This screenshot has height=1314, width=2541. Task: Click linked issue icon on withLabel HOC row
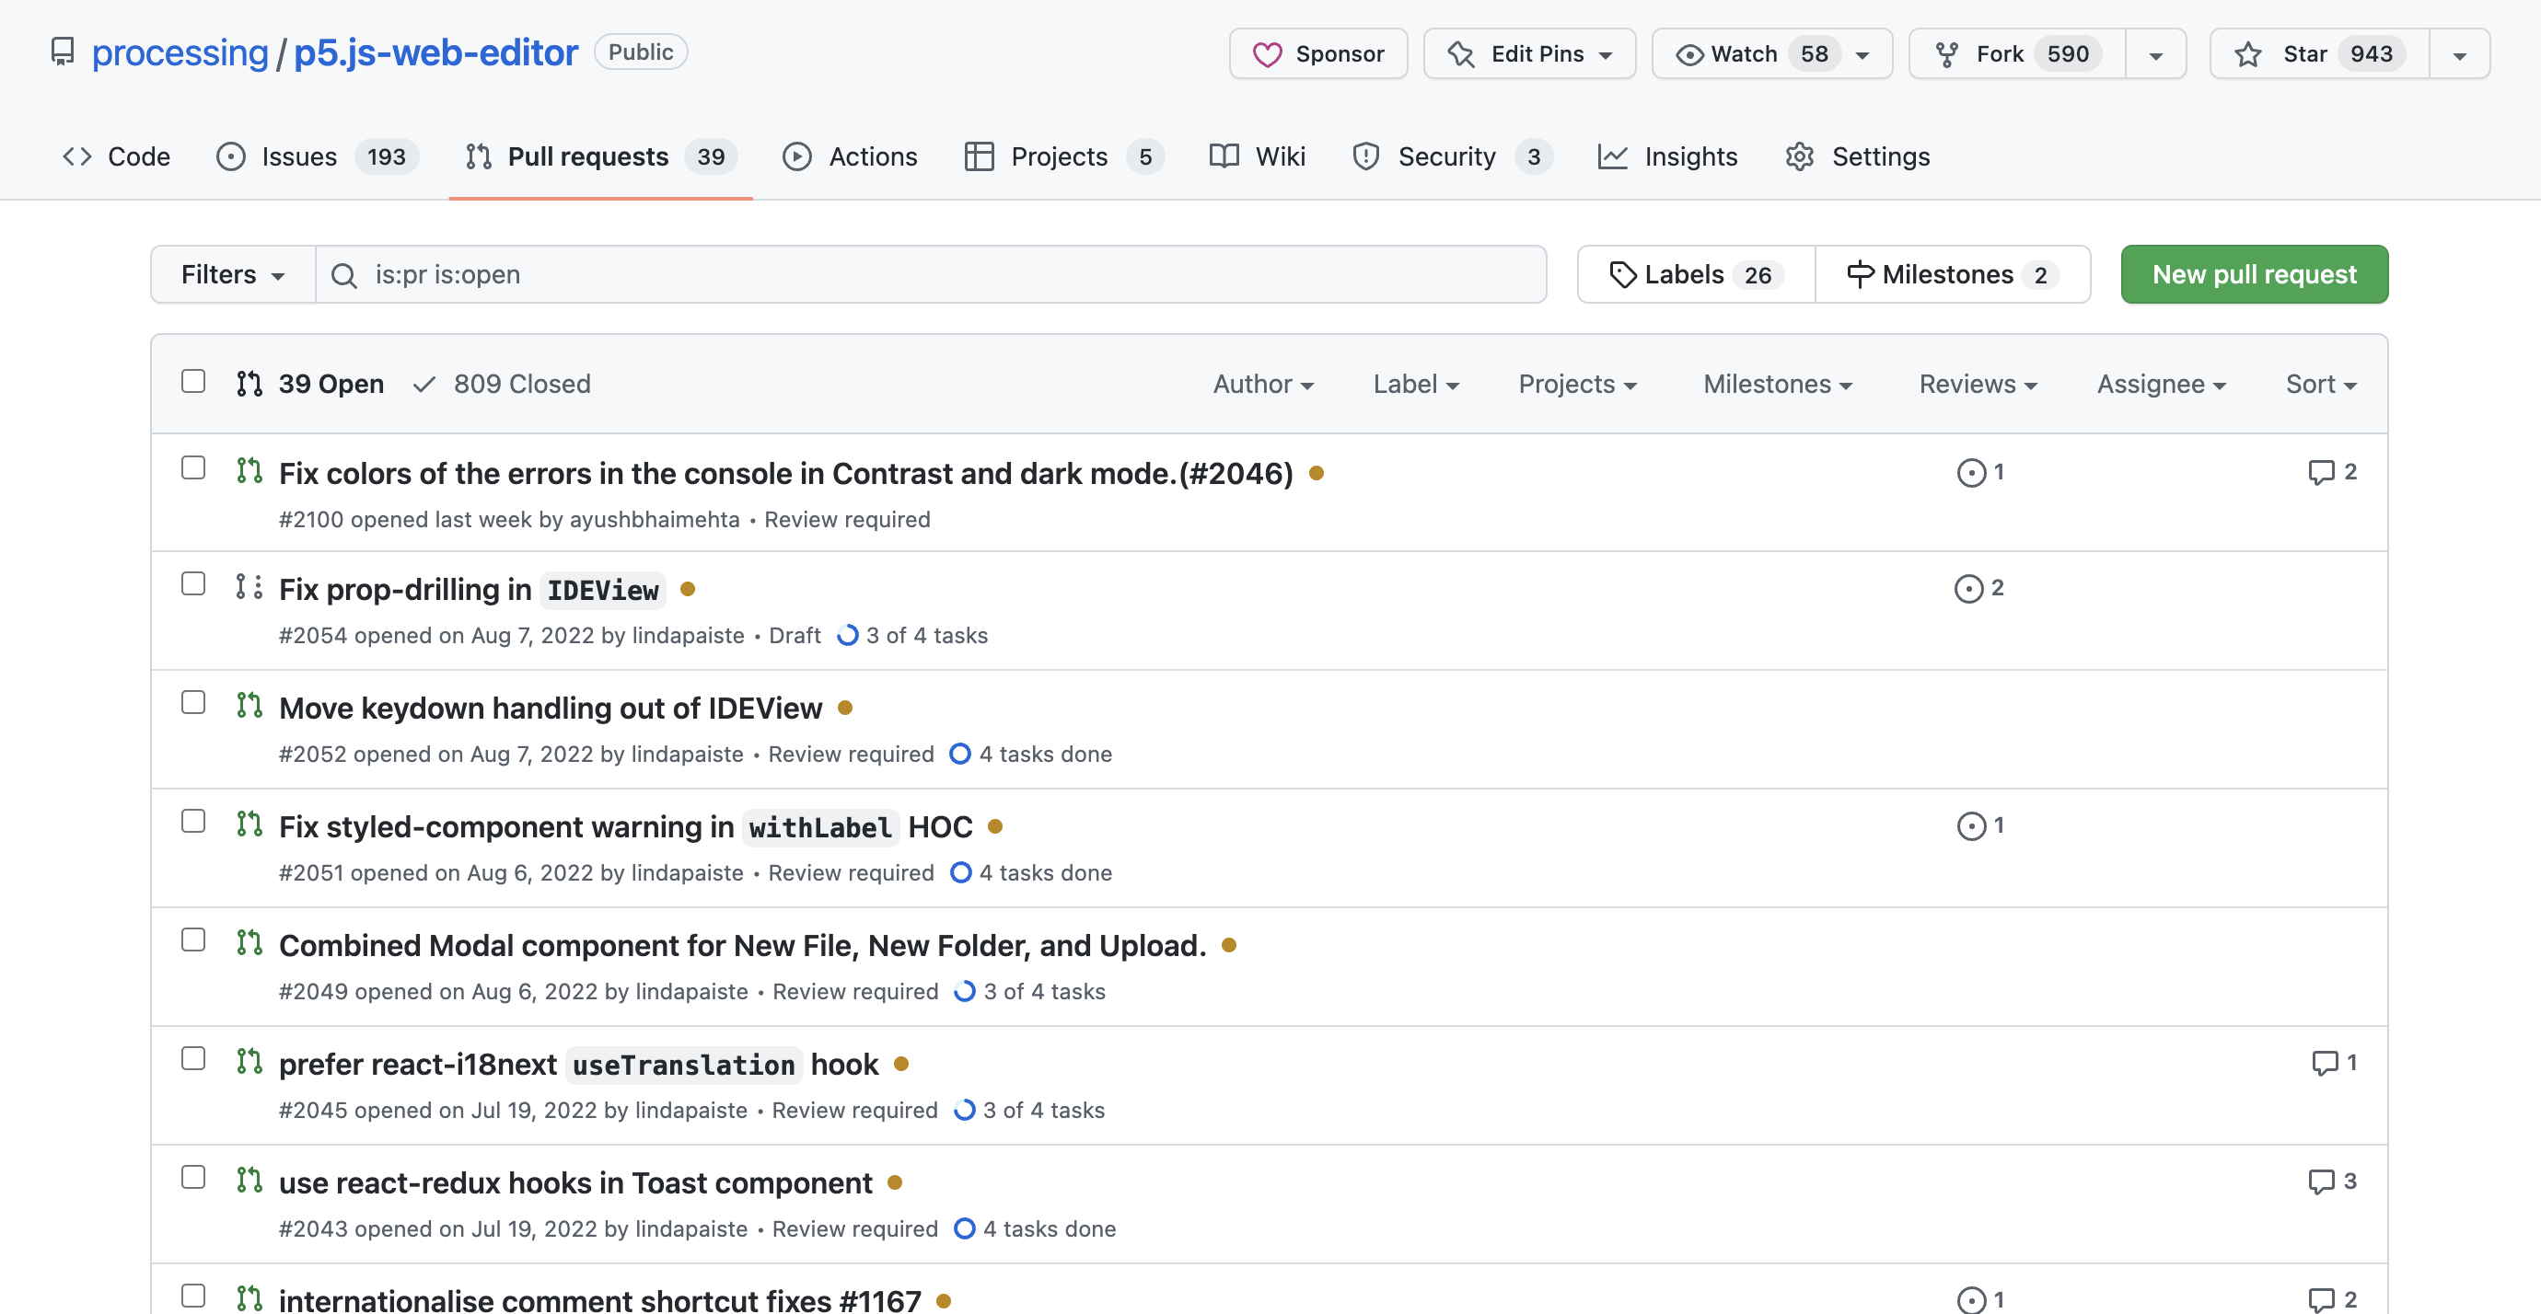point(1971,825)
